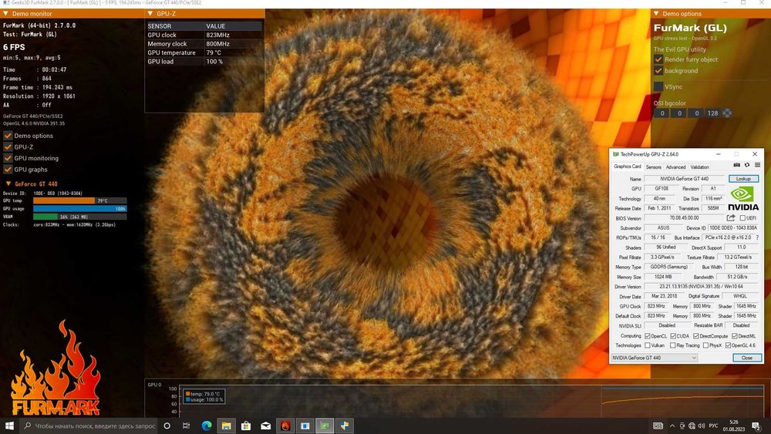
Task: Click the first OSI bgcolor value field
Action: 662,113
